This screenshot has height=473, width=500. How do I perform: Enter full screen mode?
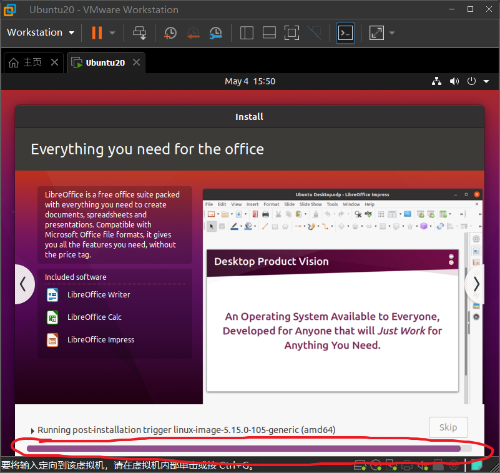292,33
